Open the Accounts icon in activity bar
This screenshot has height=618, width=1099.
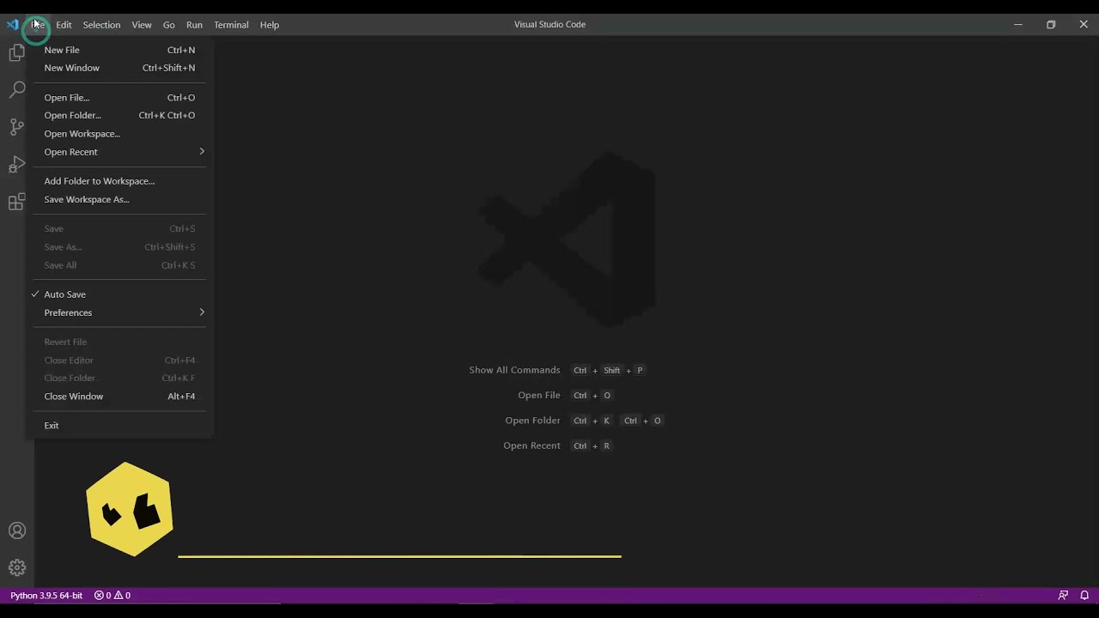coord(16,531)
